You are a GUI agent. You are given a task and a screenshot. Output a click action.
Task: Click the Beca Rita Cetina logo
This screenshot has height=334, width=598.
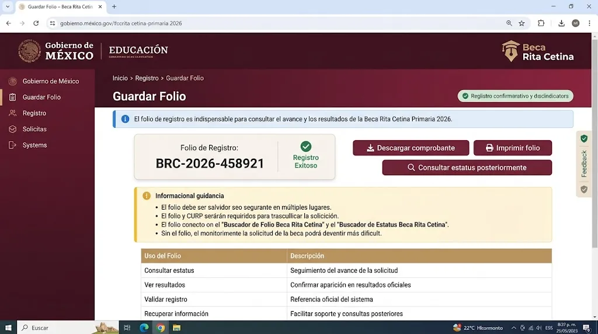[x=538, y=51]
